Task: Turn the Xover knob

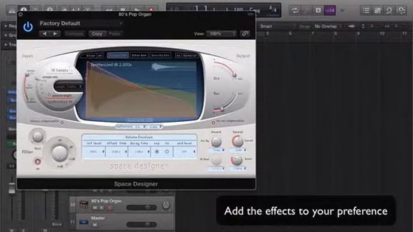Action: (237, 159)
